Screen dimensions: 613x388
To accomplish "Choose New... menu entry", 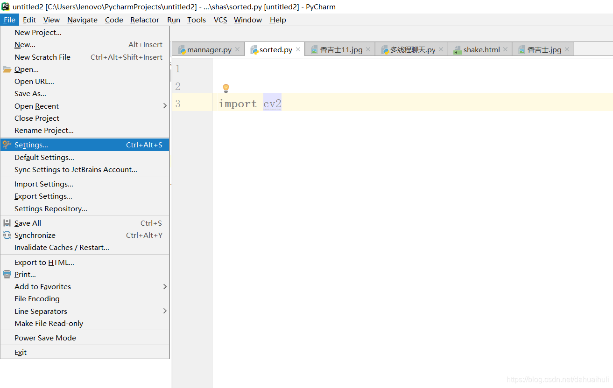I will (x=85, y=45).
